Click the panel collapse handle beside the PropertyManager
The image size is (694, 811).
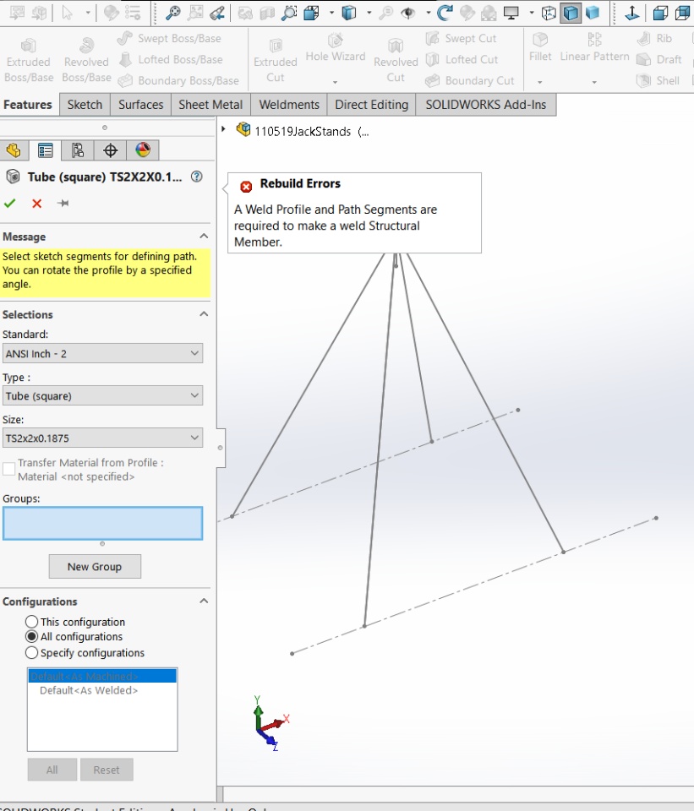tap(221, 448)
